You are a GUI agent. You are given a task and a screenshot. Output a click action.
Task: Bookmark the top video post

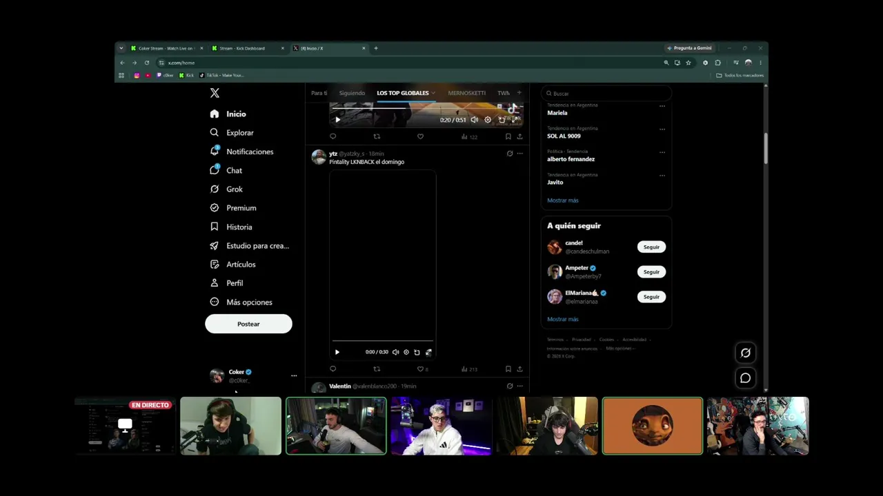coord(508,136)
